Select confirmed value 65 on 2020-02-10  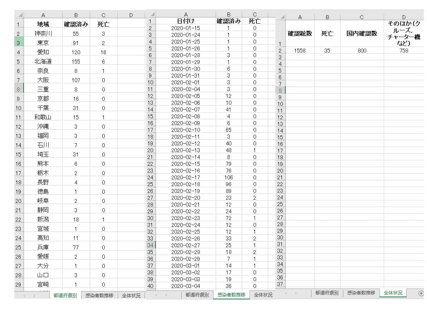pyautogui.click(x=229, y=130)
